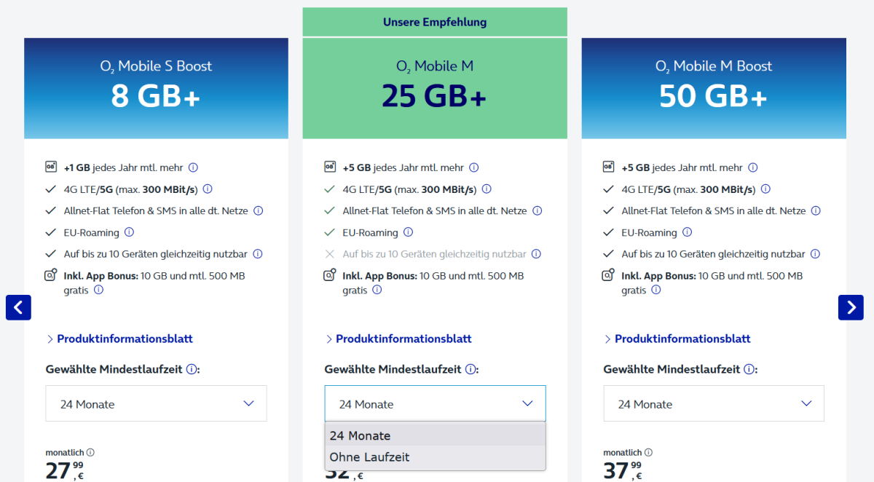The width and height of the screenshot is (874, 482).
Task: Click App Bonus info icon in M Boost
Action: (655, 290)
